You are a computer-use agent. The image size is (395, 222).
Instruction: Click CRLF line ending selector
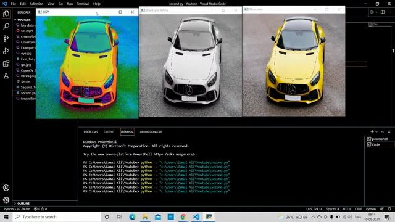coord(359,209)
